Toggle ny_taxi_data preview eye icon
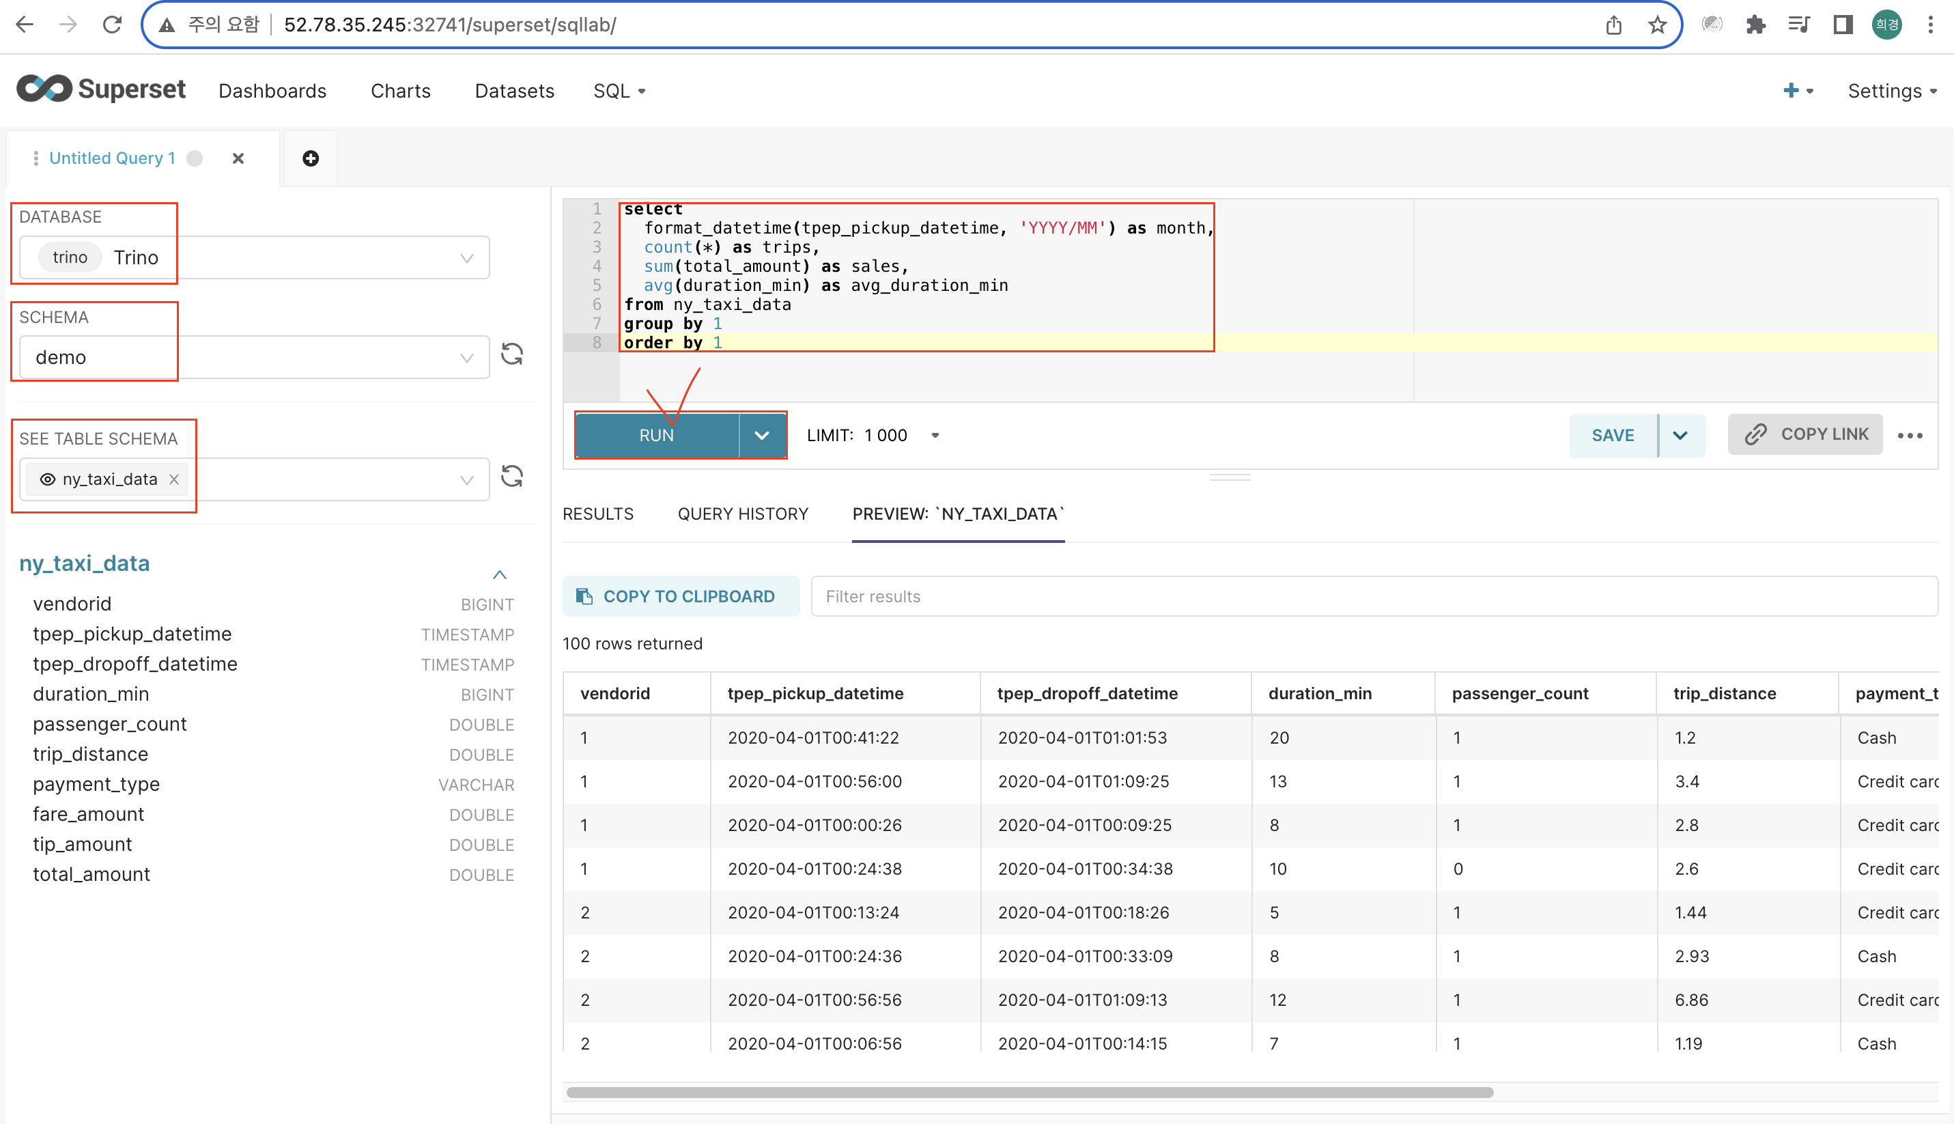The image size is (1954, 1124). click(47, 479)
